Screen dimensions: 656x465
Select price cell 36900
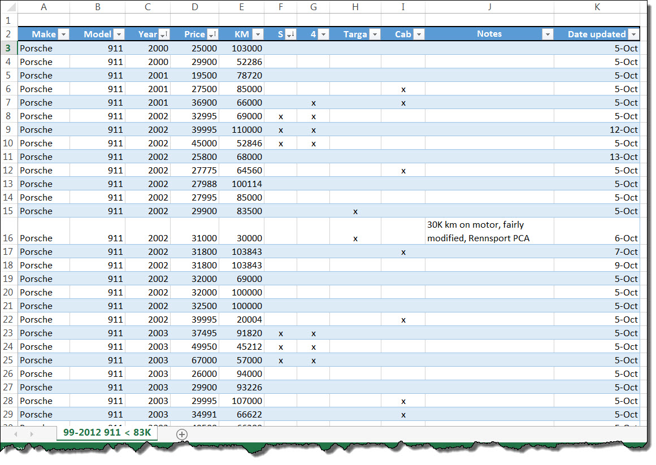pyautogui.click(x=194, y=102)
